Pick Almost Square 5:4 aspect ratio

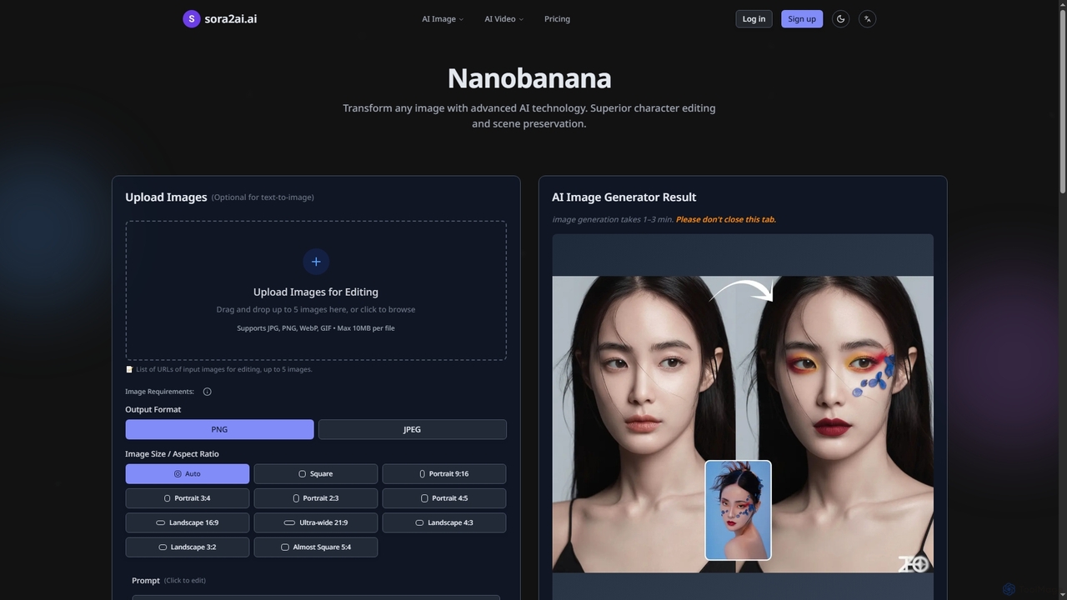tap(316, 547)
